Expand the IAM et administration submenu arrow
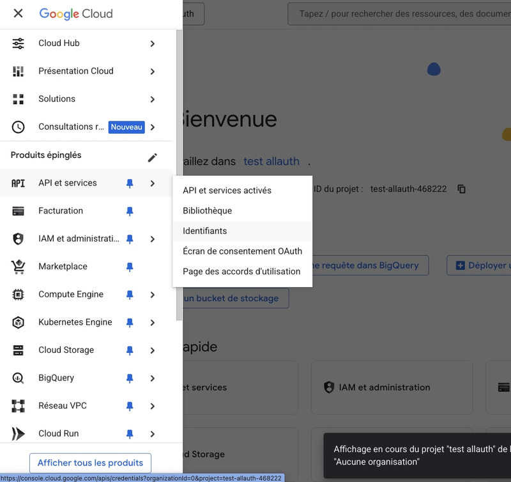 pos(153,239)
